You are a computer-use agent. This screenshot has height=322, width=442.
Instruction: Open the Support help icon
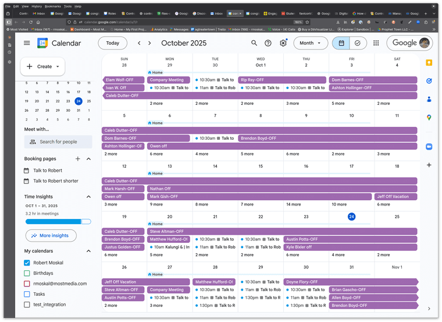(268, 43)
